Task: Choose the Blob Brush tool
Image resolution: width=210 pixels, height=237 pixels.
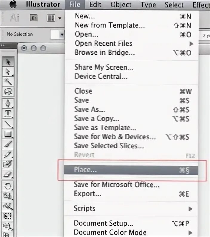Action: (8, 164)
